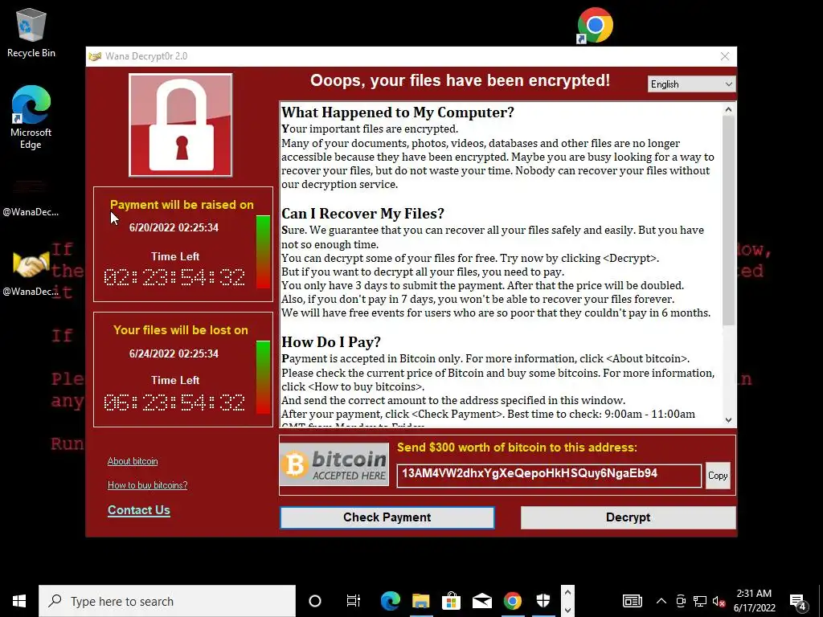Screen dimensions: 823x617
Task: Click the large padlock image
Action: pos(181,125)
